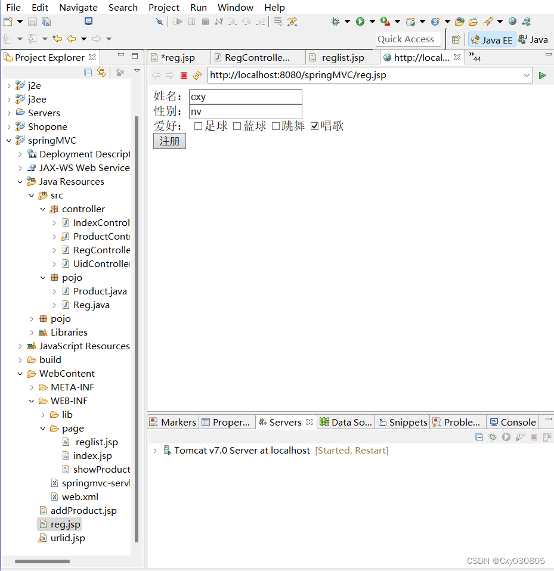This screenshot has width=554, height=571.
Task: Save the current file using toolbar icon
Action: click(32, 21)
